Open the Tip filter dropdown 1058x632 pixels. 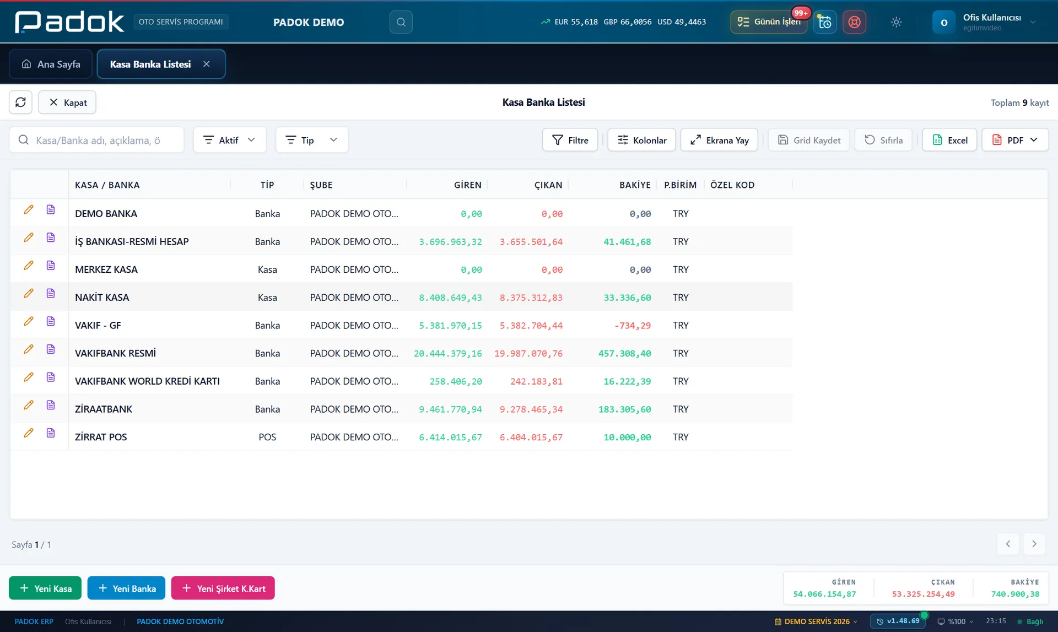312,140
